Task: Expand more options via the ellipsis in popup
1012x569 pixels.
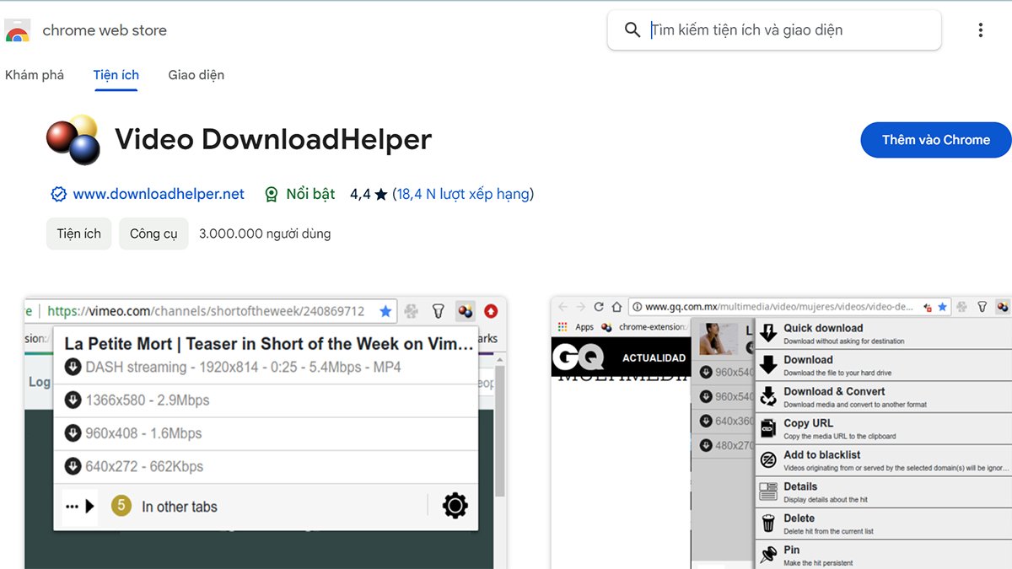Action: click(71, 504)
